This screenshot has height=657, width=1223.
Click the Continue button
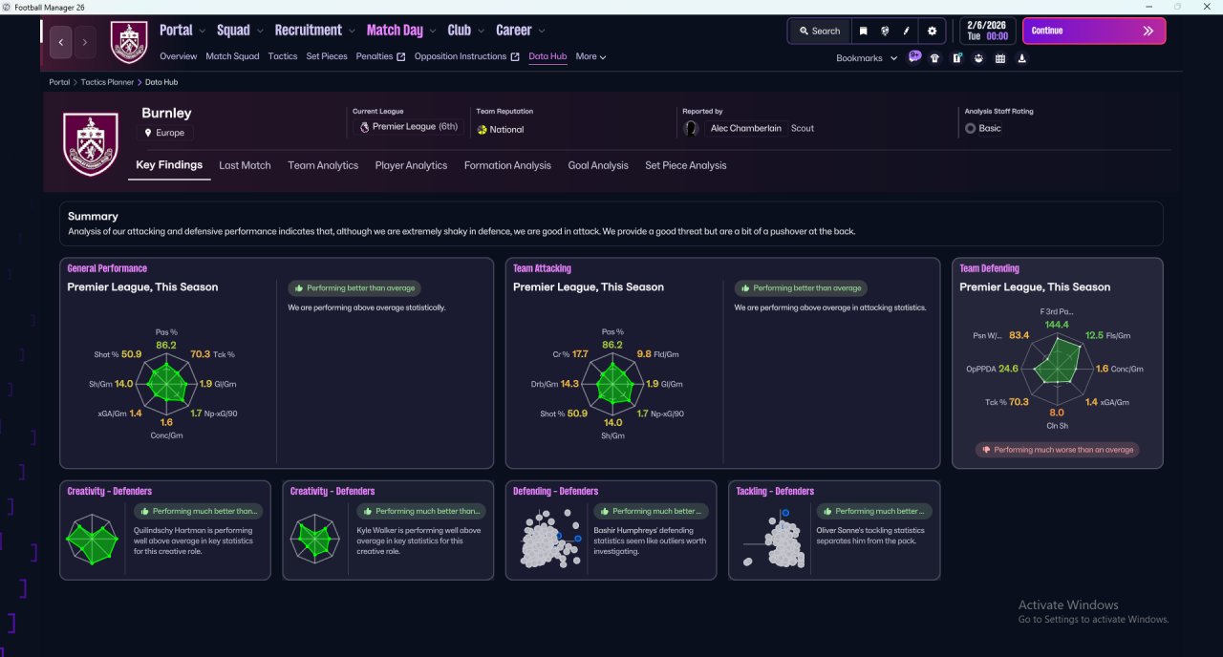pyautogui.click(x=1094, y=31)
